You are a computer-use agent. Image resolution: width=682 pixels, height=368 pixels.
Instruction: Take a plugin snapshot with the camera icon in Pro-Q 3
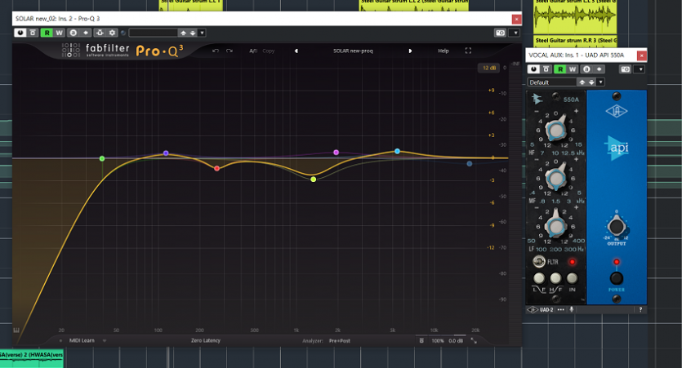pos(500,33)
